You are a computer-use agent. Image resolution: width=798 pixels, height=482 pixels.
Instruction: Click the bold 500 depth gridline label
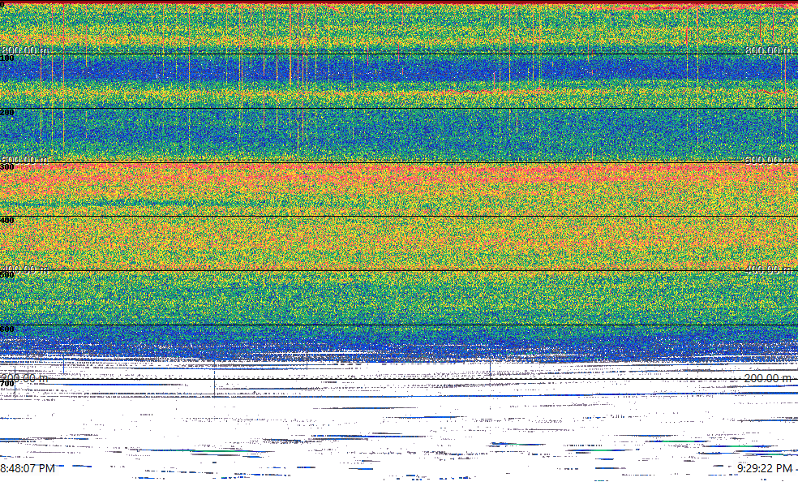(x=7, y=275)
